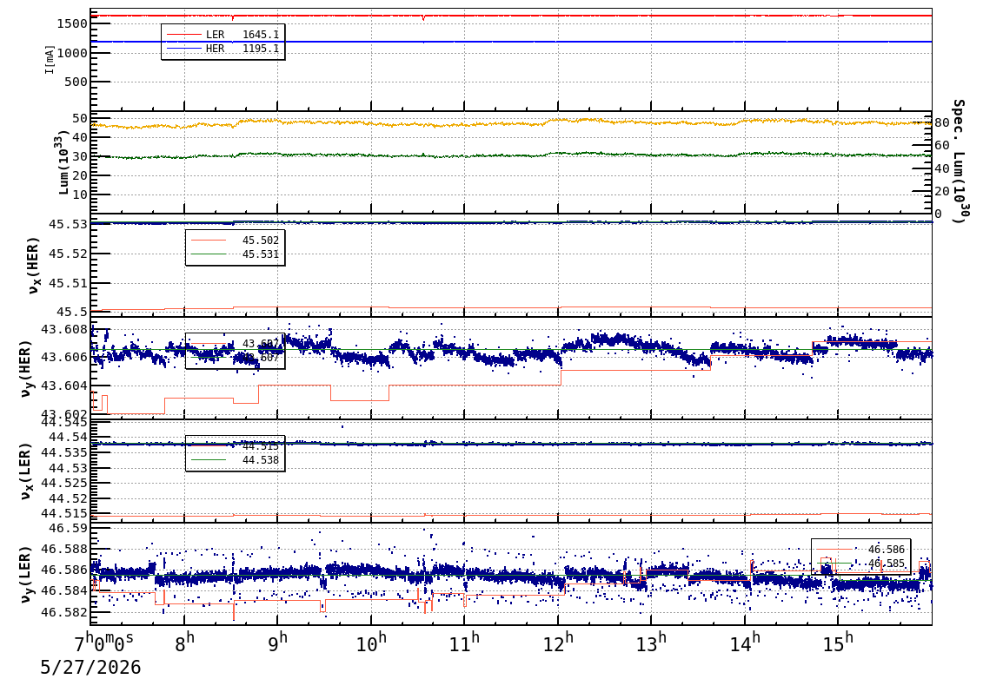Select legend value 44.538 in νx(LER) panel
Image resolution: width=1003 pixels, height=679 pixels.
[261, 460]
